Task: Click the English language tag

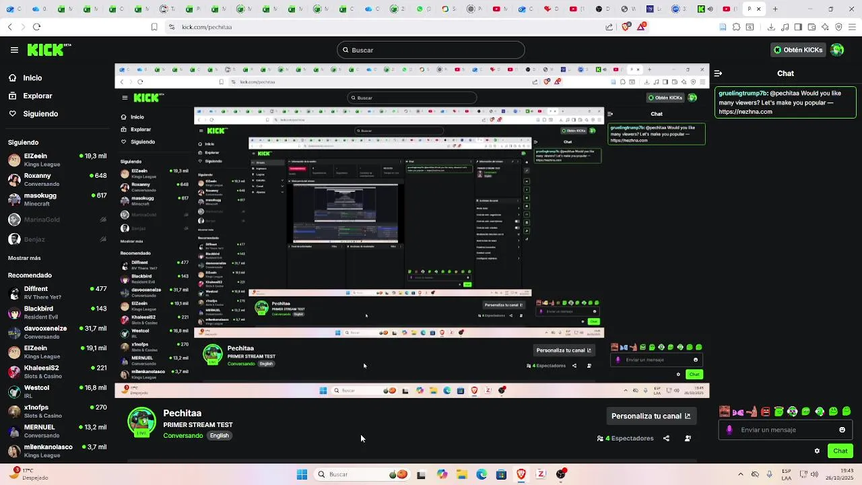Action: (219, 436)
